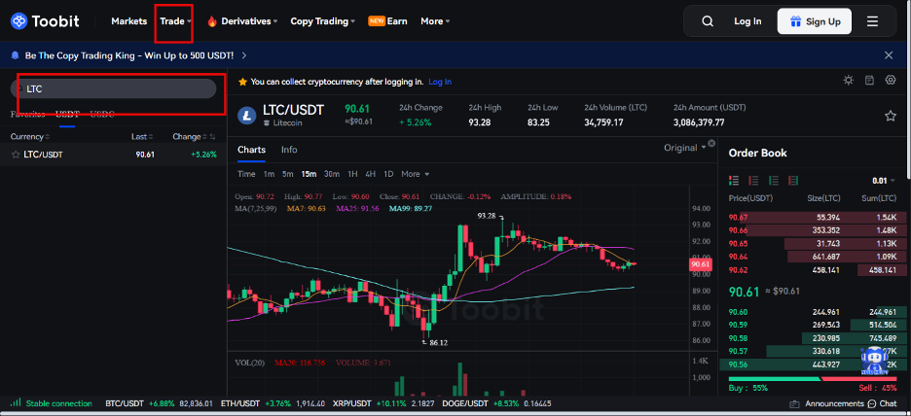This screenshot has height=416, width=911.
Task: Click the LTC search input field
Action: point(113,88)
